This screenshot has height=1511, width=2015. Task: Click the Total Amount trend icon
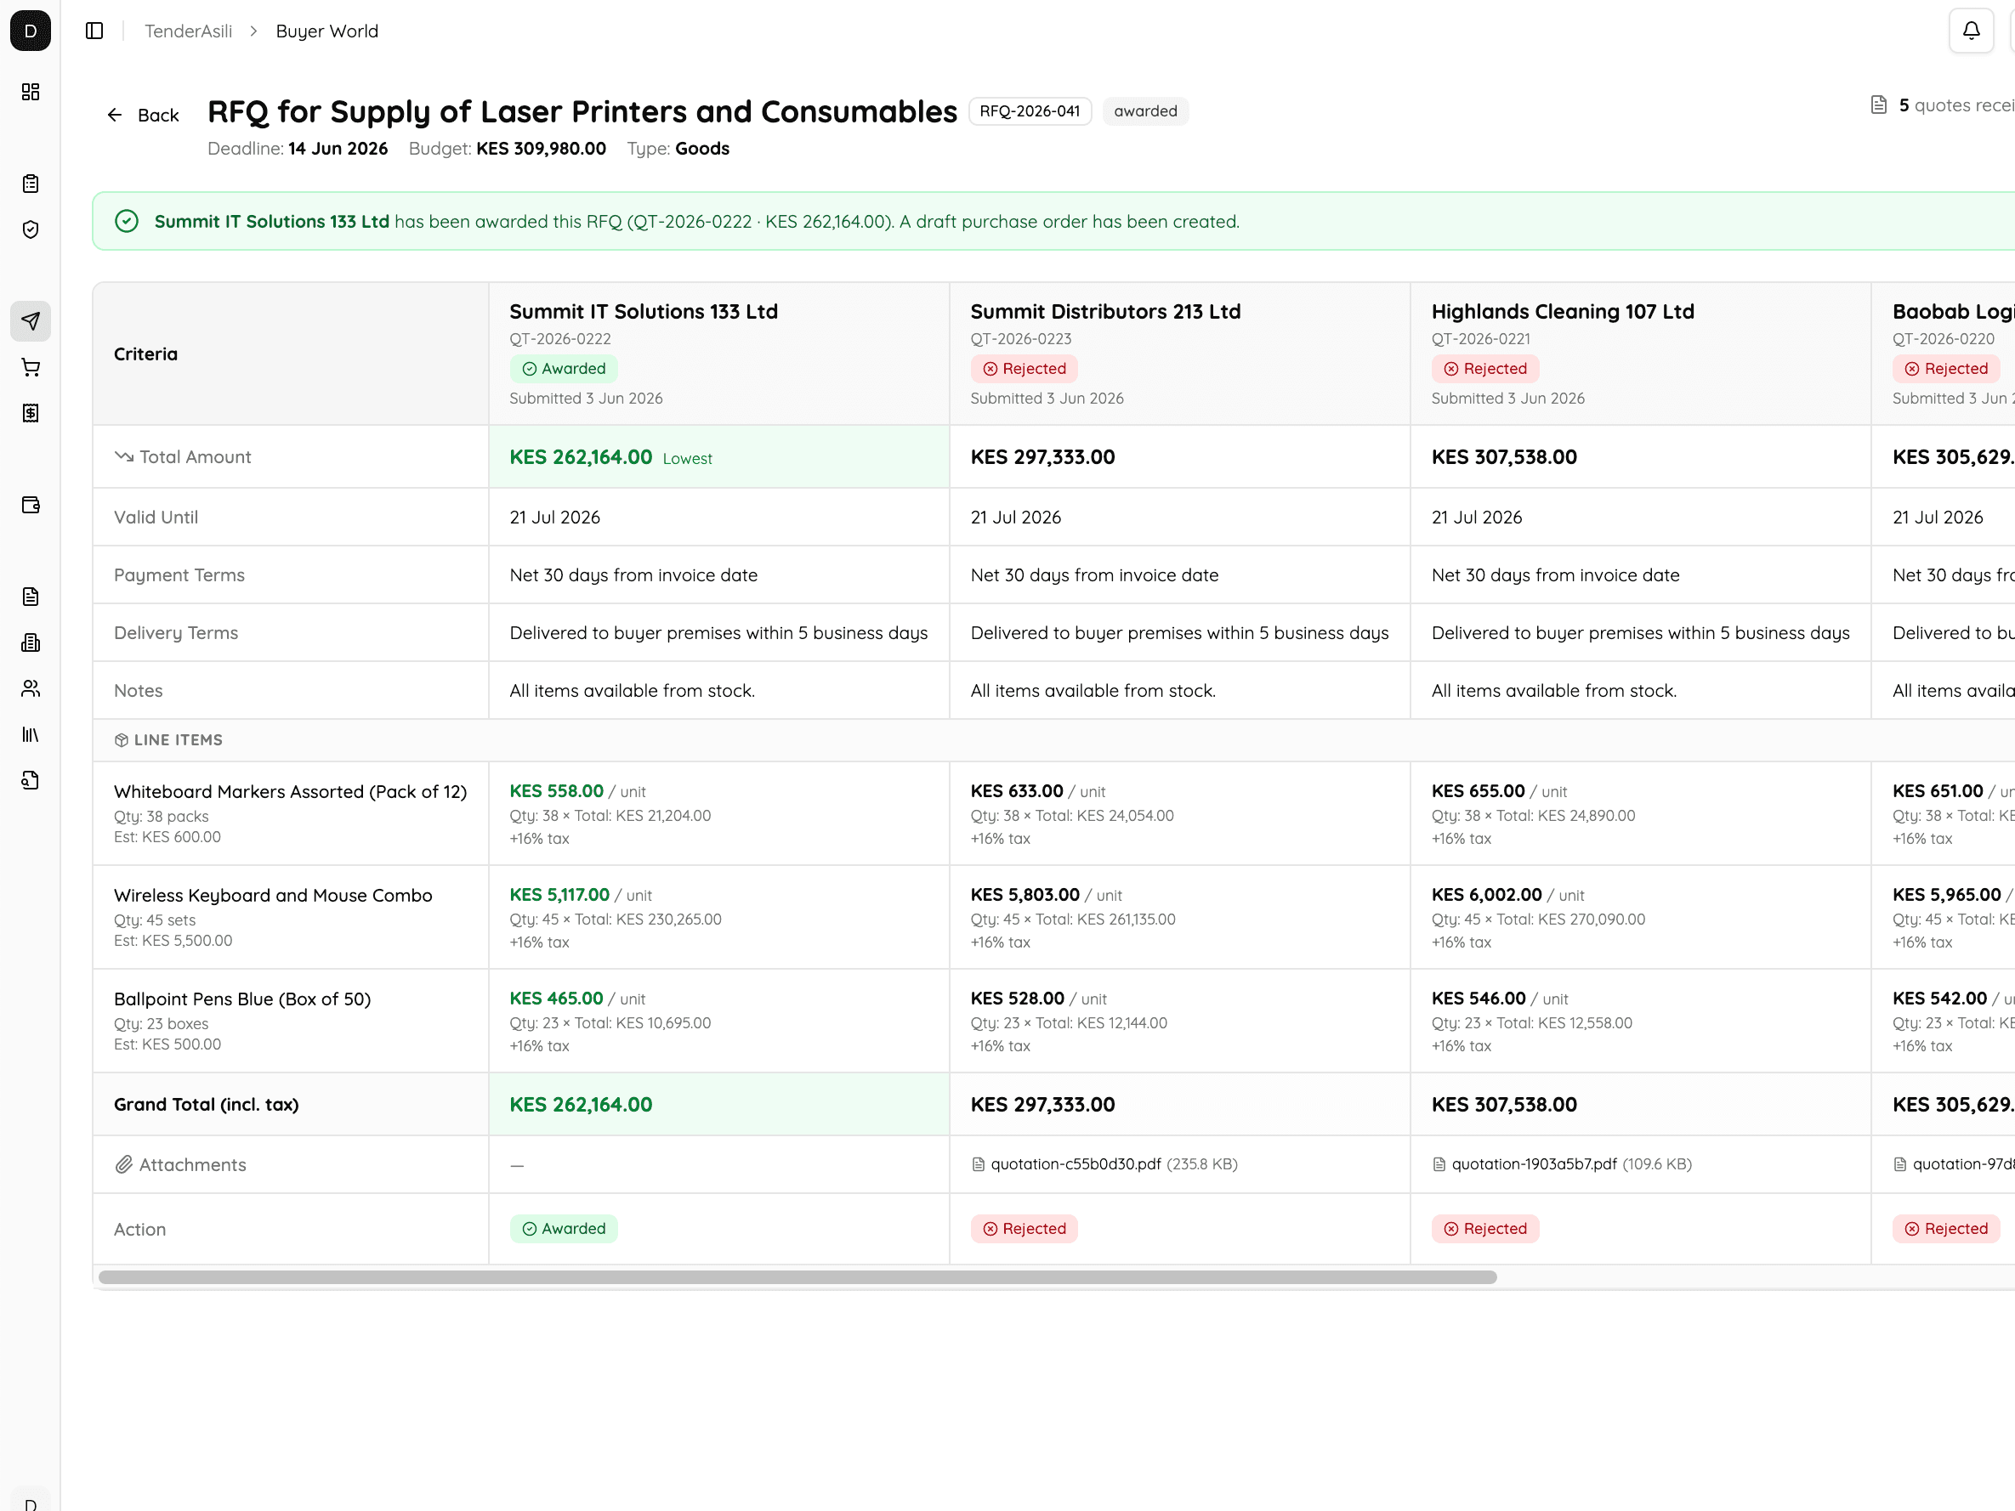point(124,456)
